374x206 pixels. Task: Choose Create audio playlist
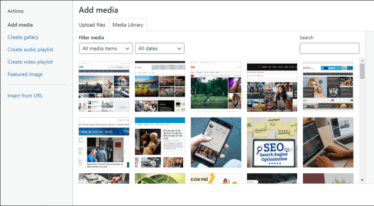pos(30,50)
